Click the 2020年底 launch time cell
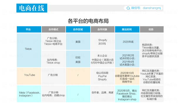Screen dimensions: 182x106 (127, 41)
